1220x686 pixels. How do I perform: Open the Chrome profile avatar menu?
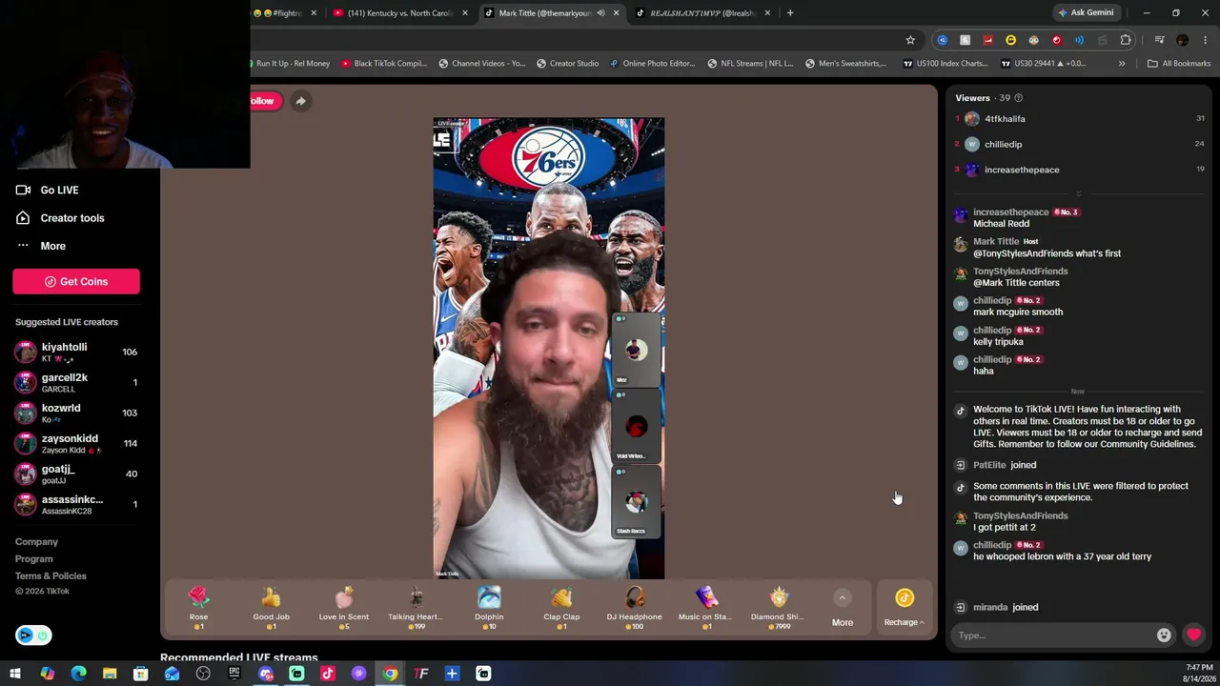click(1183, 40)
